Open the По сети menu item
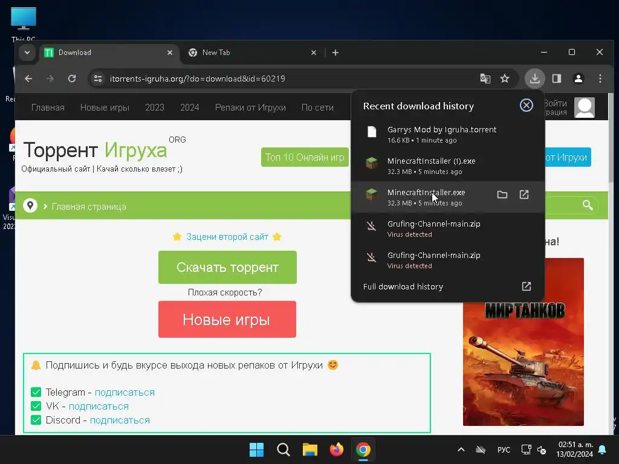 point(317,108)
